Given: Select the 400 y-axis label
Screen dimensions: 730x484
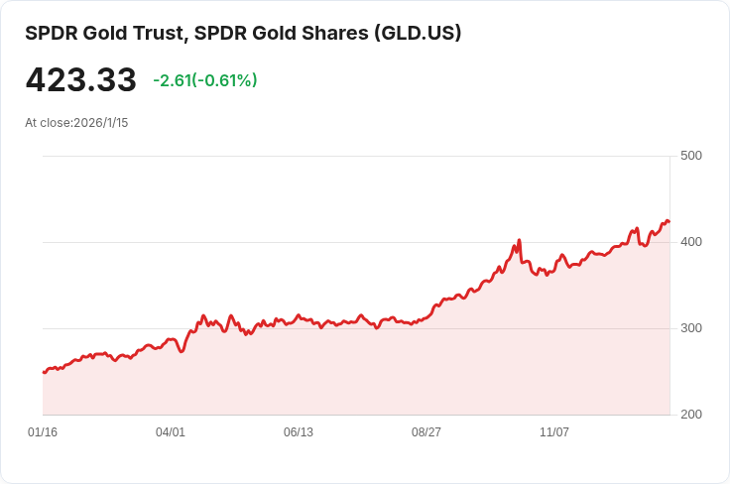Looking at the screenshot, I should [x=690, y=242].
